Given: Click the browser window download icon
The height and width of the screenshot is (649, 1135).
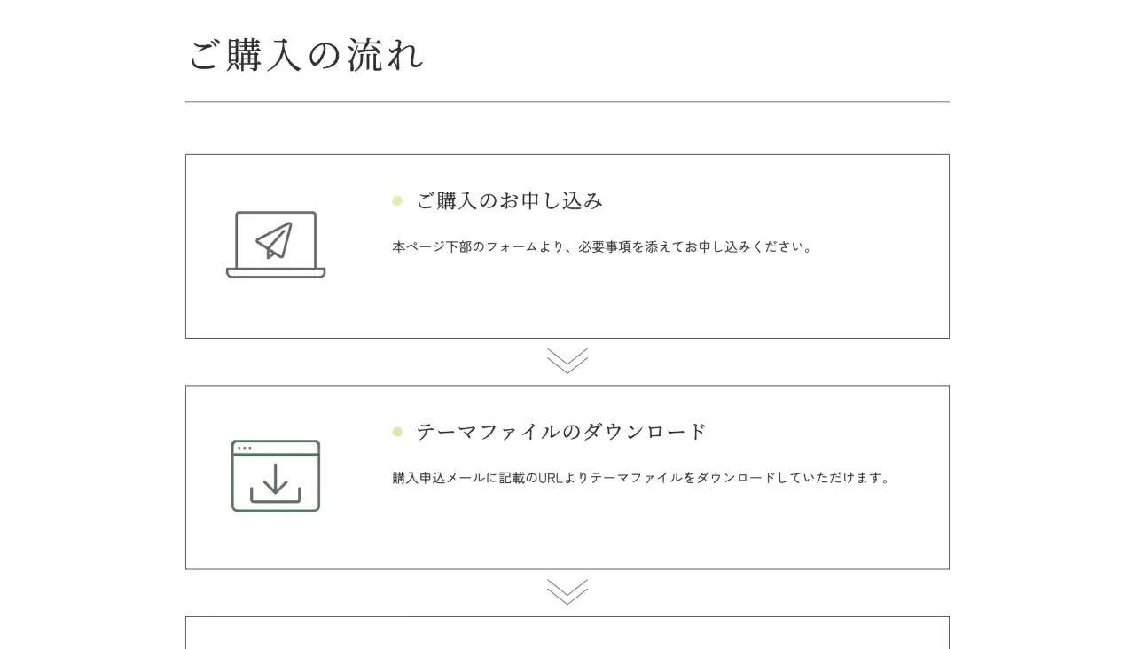Looking at the screenshot, I should [276, 476].
